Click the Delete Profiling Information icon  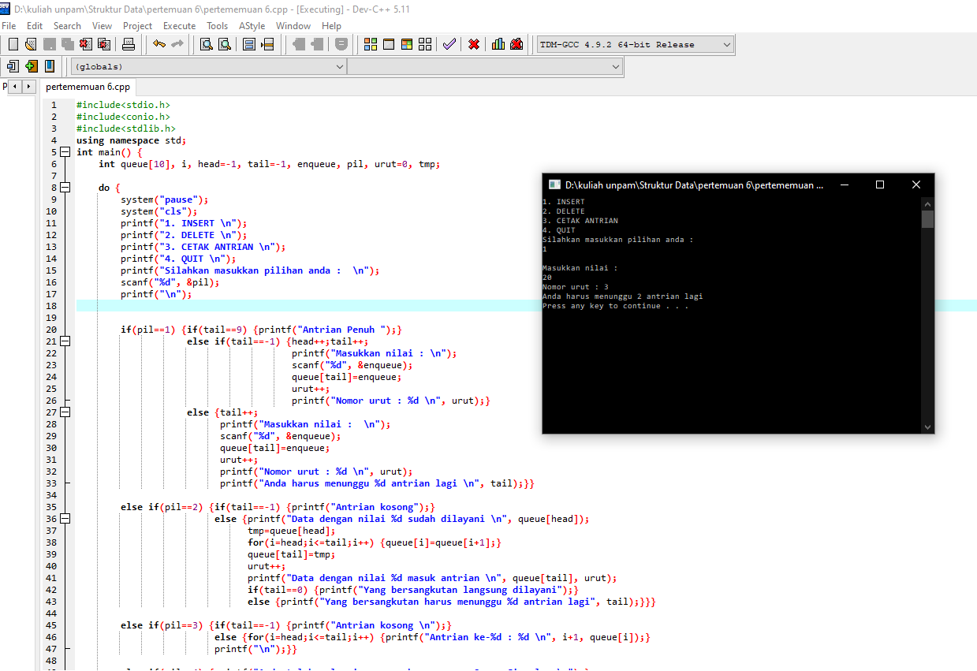tap(516, 44)
